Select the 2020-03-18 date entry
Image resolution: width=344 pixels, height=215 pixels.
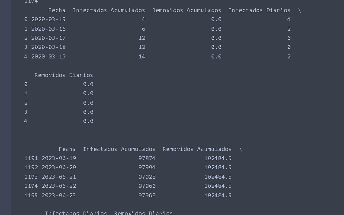coord(48,47)
